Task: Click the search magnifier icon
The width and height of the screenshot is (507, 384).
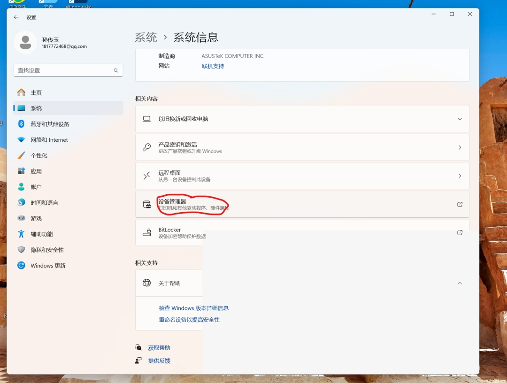Action: (x=116, y=70)
